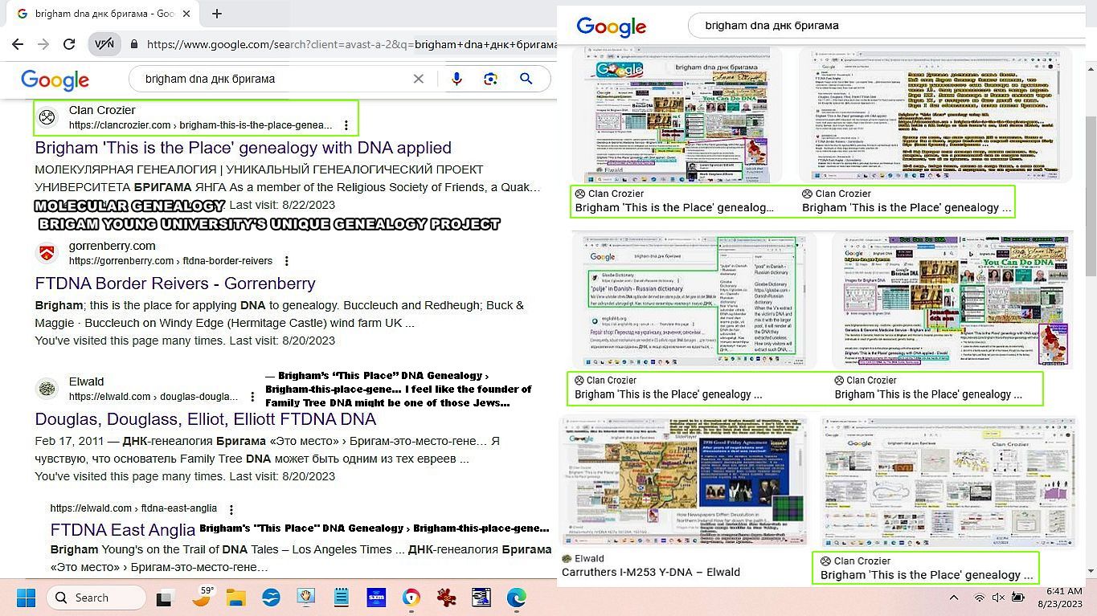Open 'Brigham This is the Place genealogy with DNA applied'
1097x616 pixels.
(243, 148)
